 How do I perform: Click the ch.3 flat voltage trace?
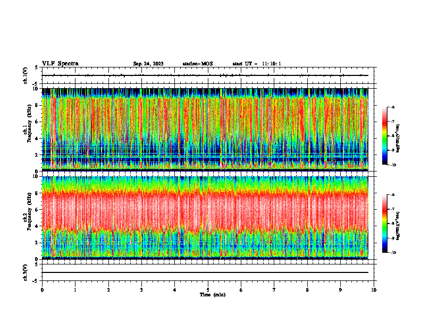point(205,272)
